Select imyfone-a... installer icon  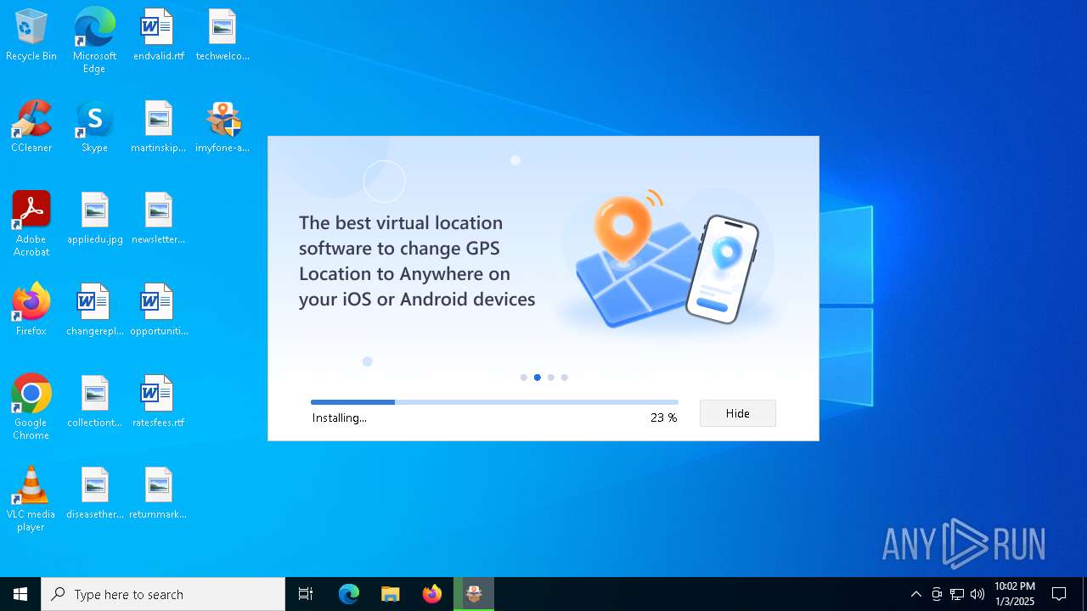click(x=222, y=127)
